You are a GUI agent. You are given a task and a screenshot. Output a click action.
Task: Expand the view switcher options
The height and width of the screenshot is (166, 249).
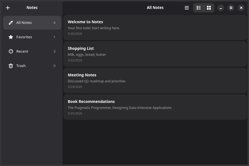pos(204,7)
